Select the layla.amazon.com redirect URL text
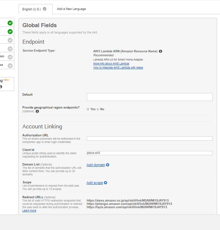The image size is (220, 230). [x=127, y=207]
